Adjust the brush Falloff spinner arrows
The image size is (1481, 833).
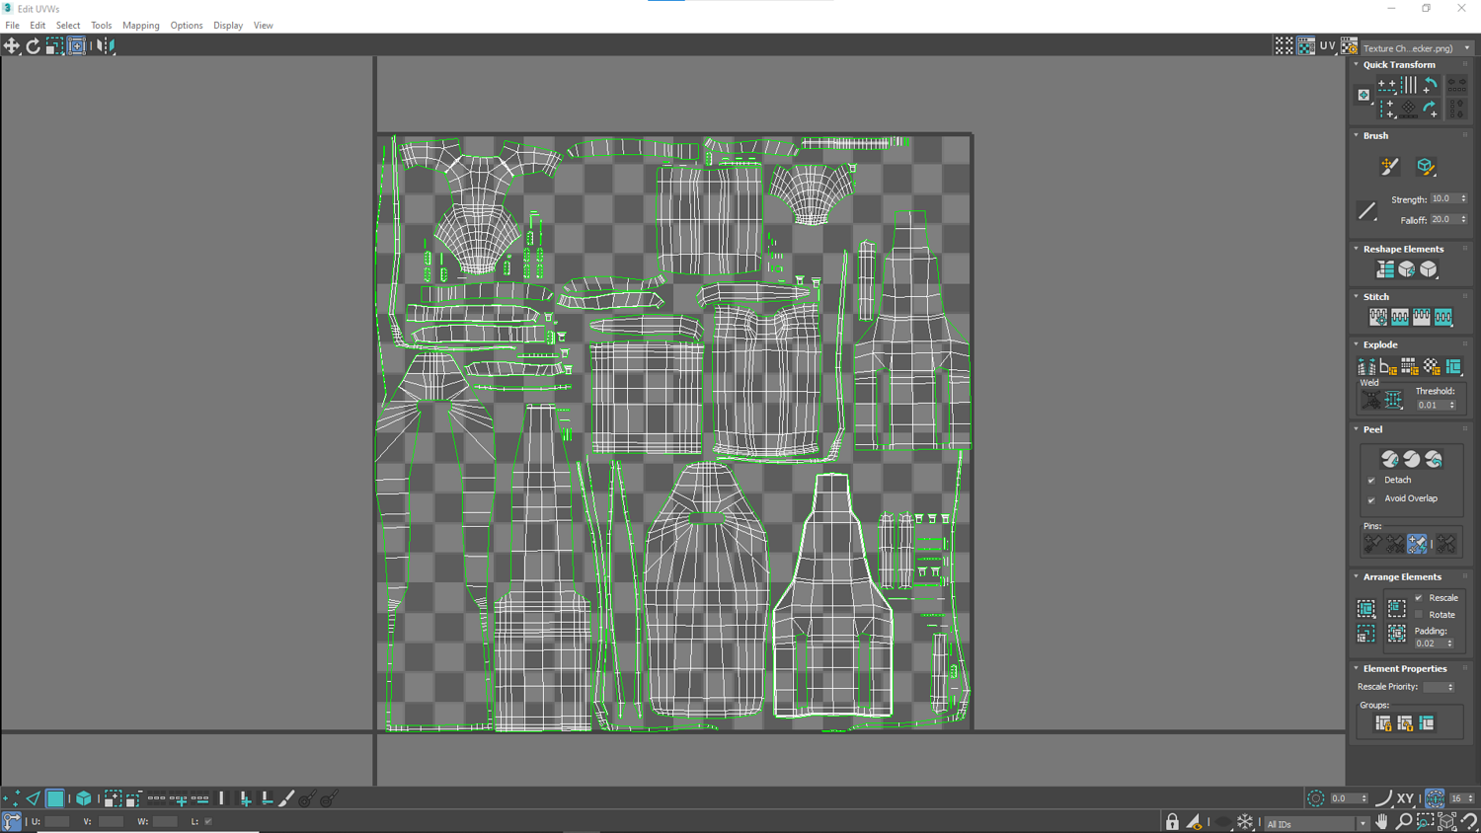point(1463,220)
